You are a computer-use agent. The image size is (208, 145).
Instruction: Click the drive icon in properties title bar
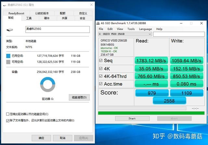5,5
